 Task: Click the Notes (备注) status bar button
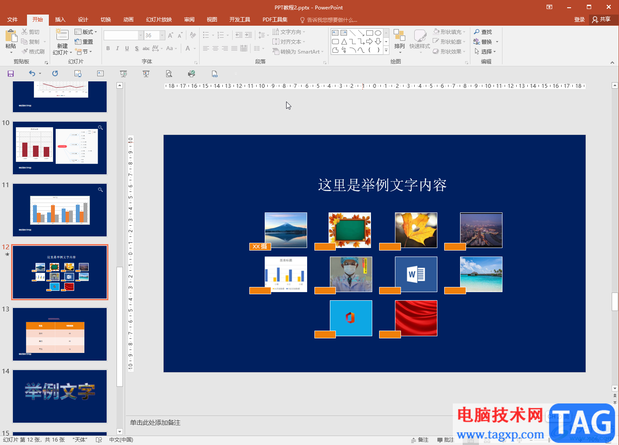(420, 440)
